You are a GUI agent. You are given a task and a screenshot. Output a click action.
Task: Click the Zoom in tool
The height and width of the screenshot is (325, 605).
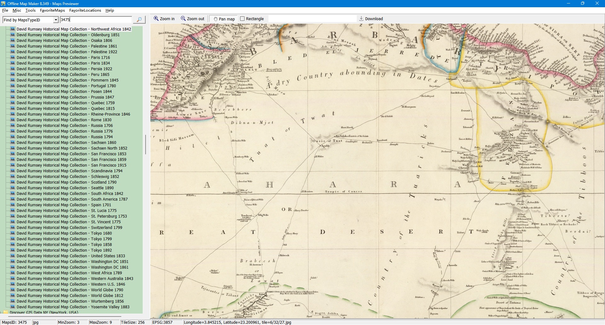click(x=164, y=19)
